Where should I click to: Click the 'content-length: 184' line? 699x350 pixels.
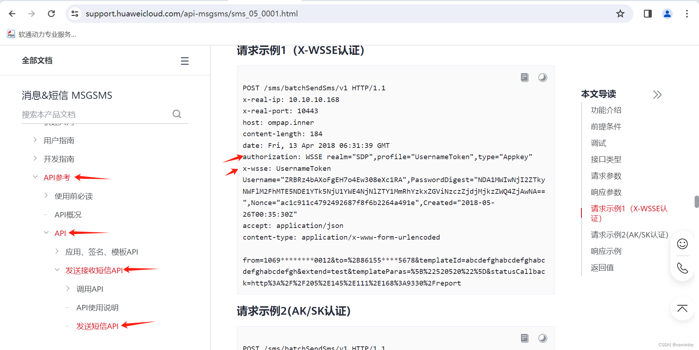283,134
